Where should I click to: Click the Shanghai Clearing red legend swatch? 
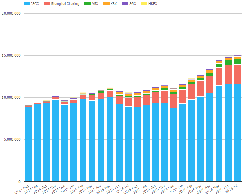click(47, 4)
